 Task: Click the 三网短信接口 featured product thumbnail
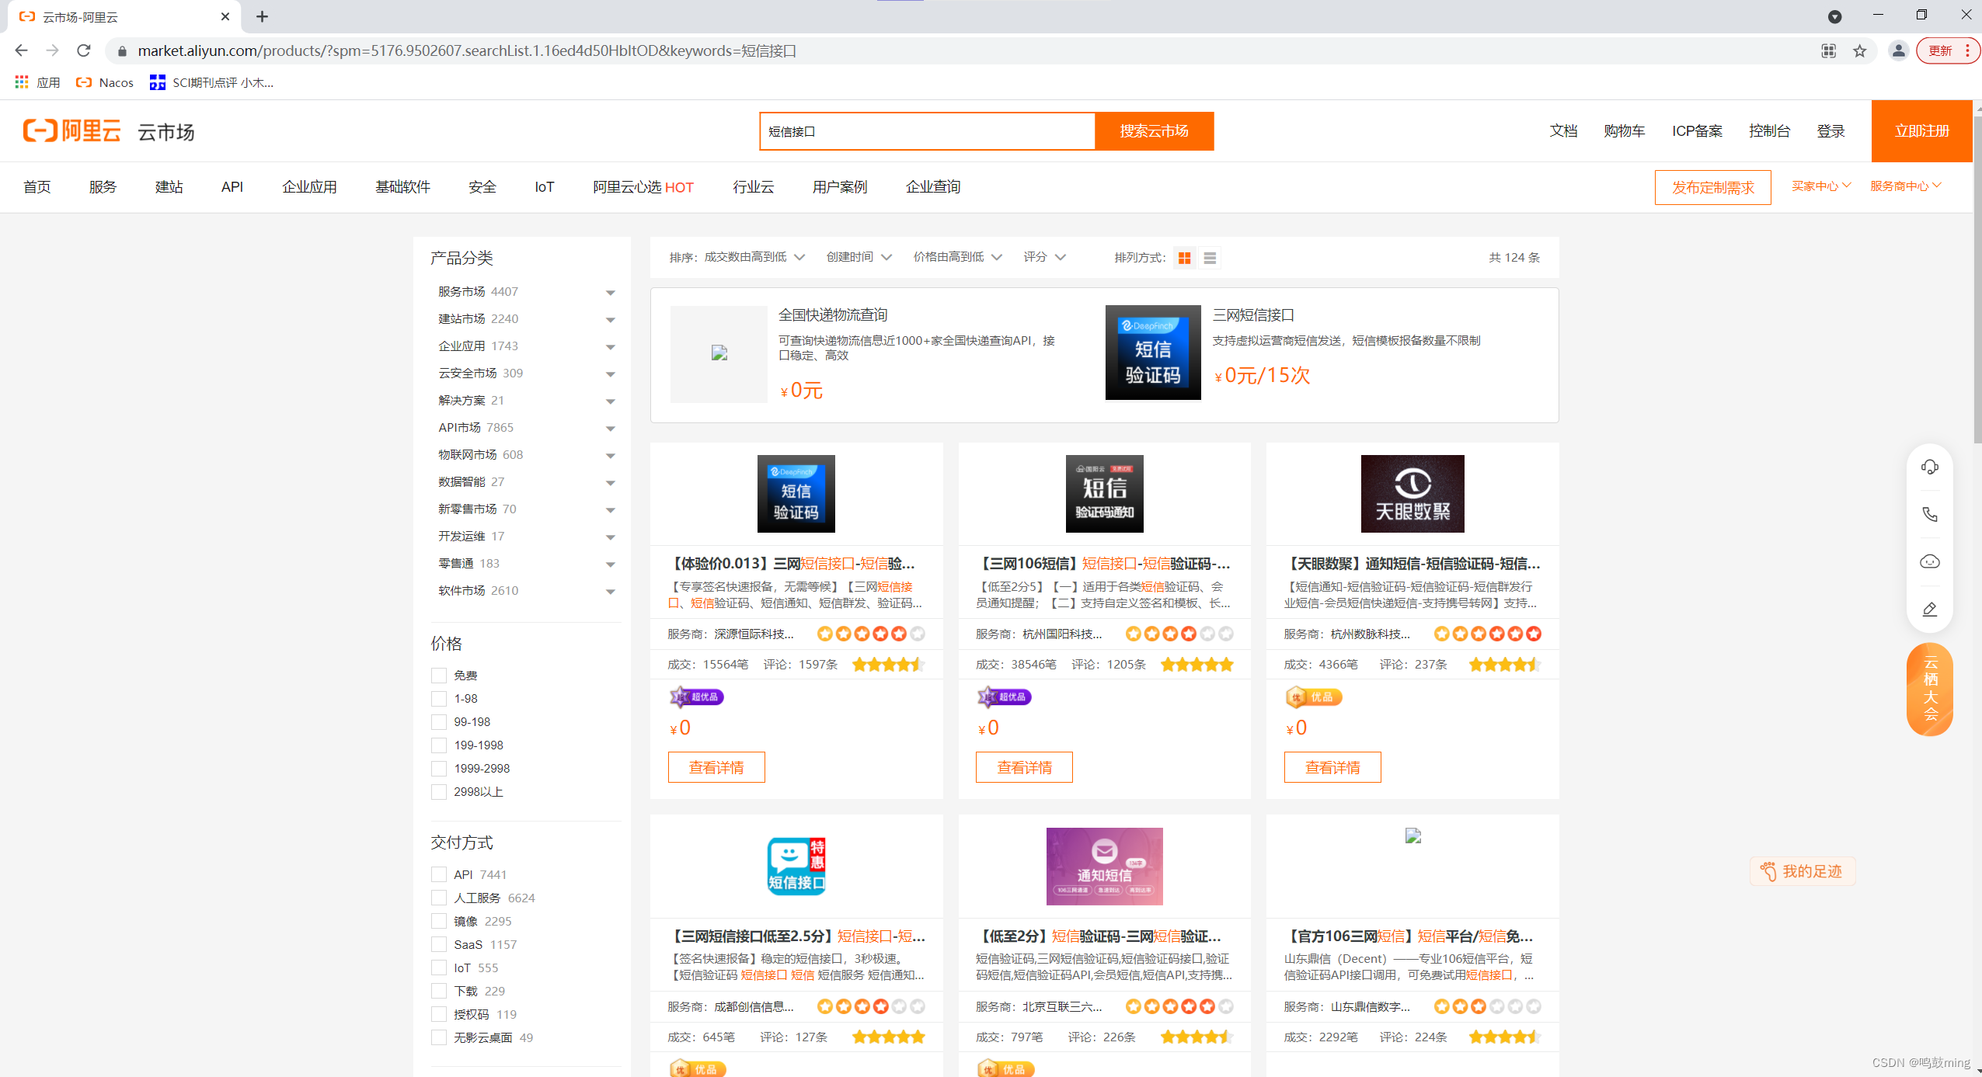click(1153, 353)
